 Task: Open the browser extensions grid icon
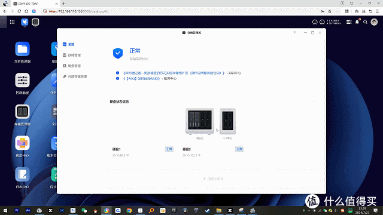pos(347,11)
